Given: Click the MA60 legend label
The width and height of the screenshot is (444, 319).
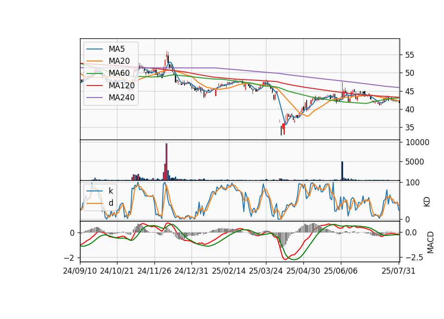Looking at the screenshot, I should [x=119, y=73].
